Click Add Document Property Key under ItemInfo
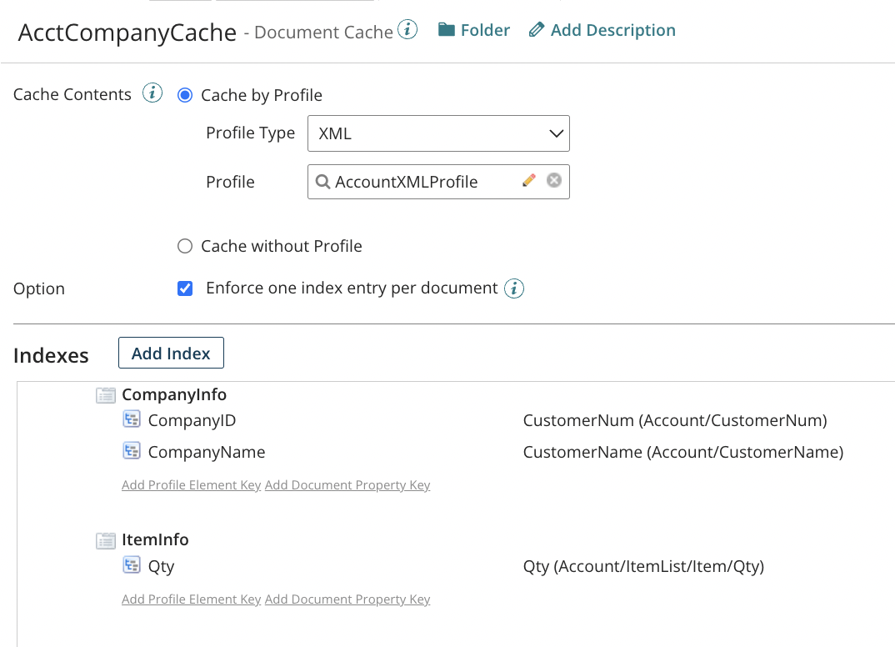 pos(347,599)
